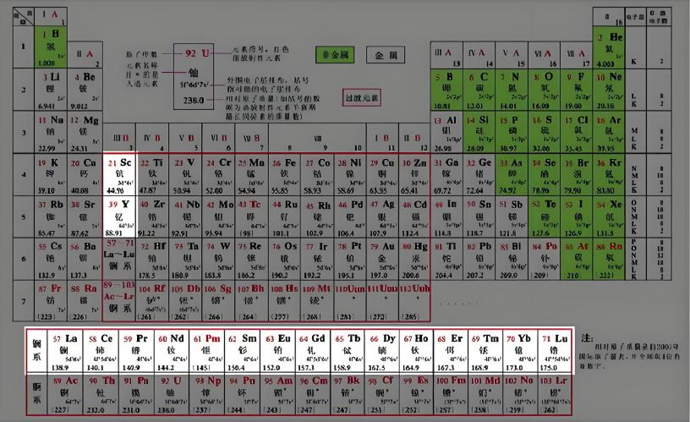Click the highlighted Scandium (21 Sc) cell
Image resolution: width=690 pixels, height=422 pixels.
(119, 174)
